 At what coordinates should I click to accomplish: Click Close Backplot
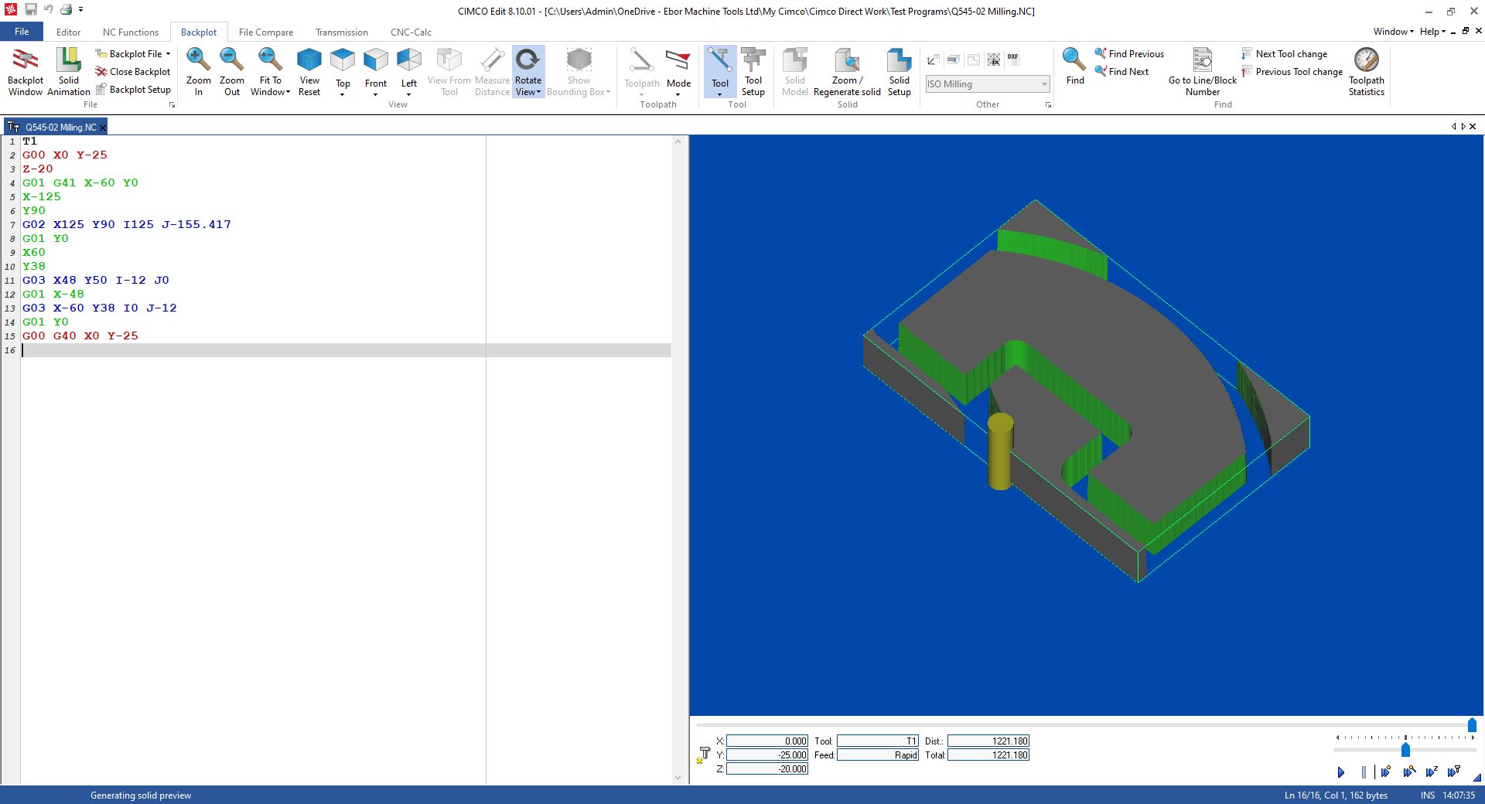[133, 72]
